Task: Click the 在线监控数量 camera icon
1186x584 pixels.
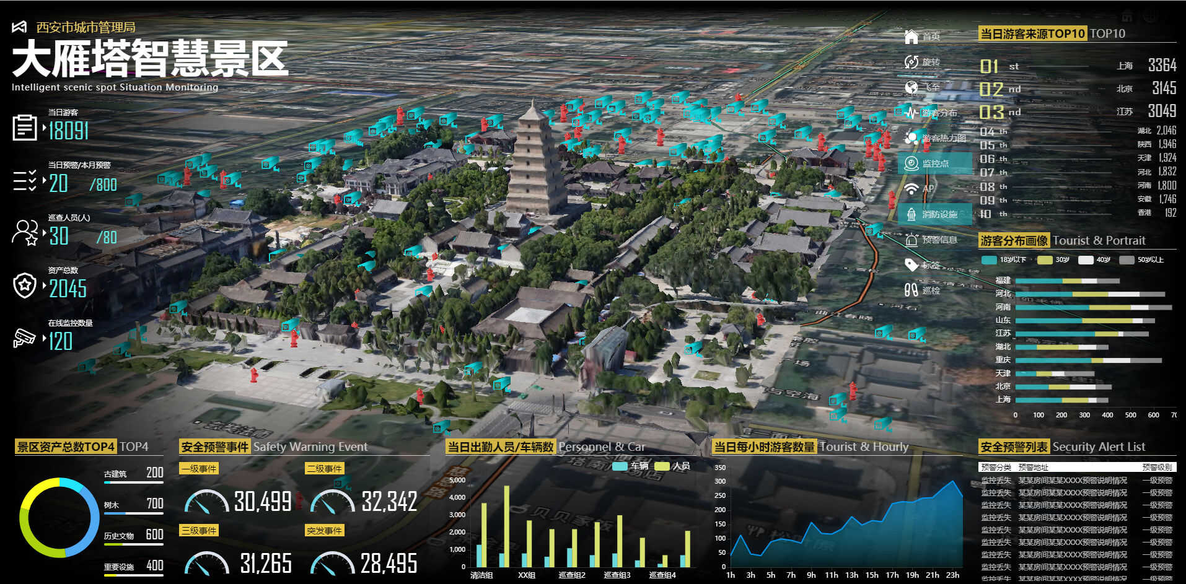Action: (24, 338)
